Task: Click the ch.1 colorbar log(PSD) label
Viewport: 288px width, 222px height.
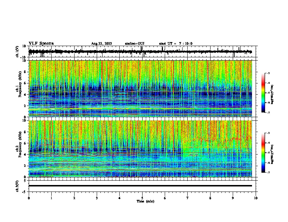Action: [272, 95]
